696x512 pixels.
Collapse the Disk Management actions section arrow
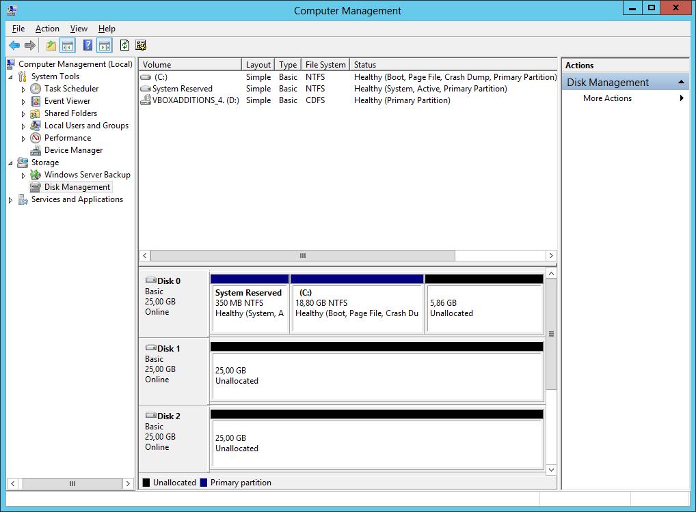[x=681, y=83]
